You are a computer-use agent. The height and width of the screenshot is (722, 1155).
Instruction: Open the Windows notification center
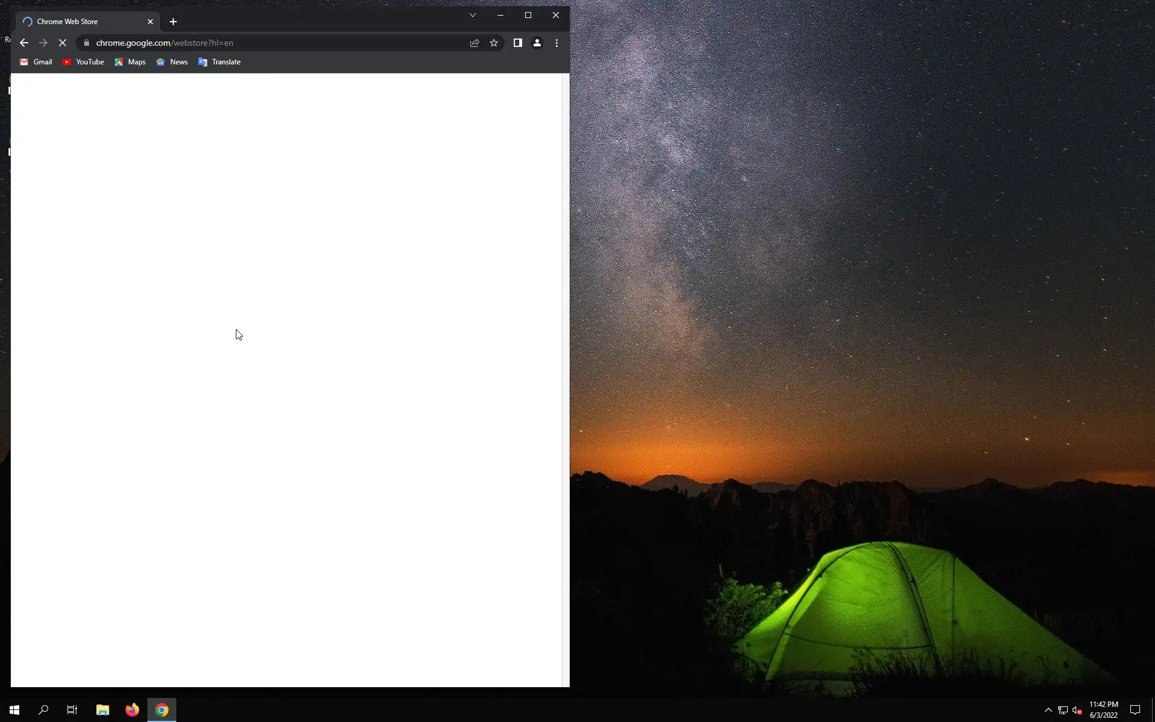[x=1135, y=710]
